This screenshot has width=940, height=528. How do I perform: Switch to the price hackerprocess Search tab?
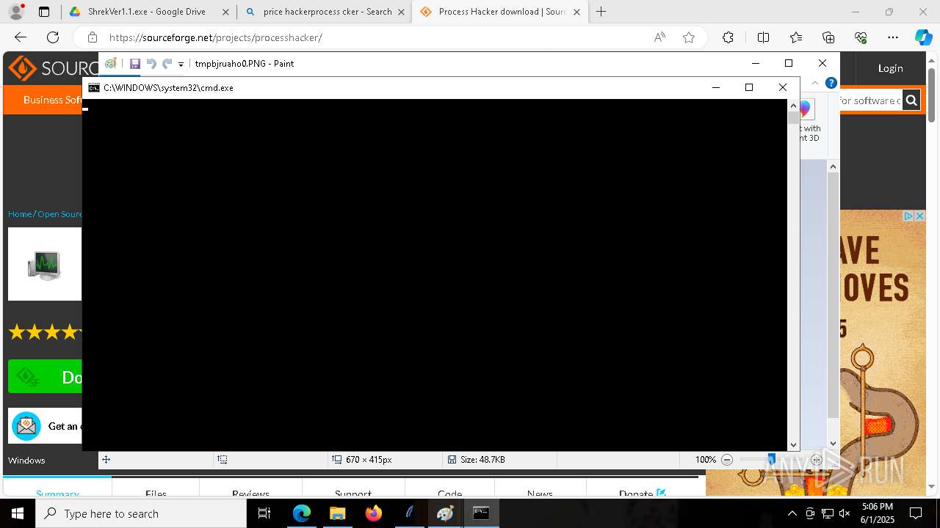[327, 12]
